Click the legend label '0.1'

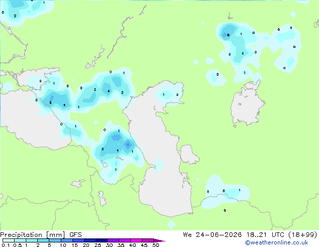pos(6,245)
